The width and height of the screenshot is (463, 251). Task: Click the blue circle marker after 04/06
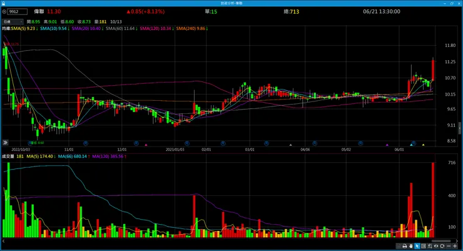(x=315, y=143)
